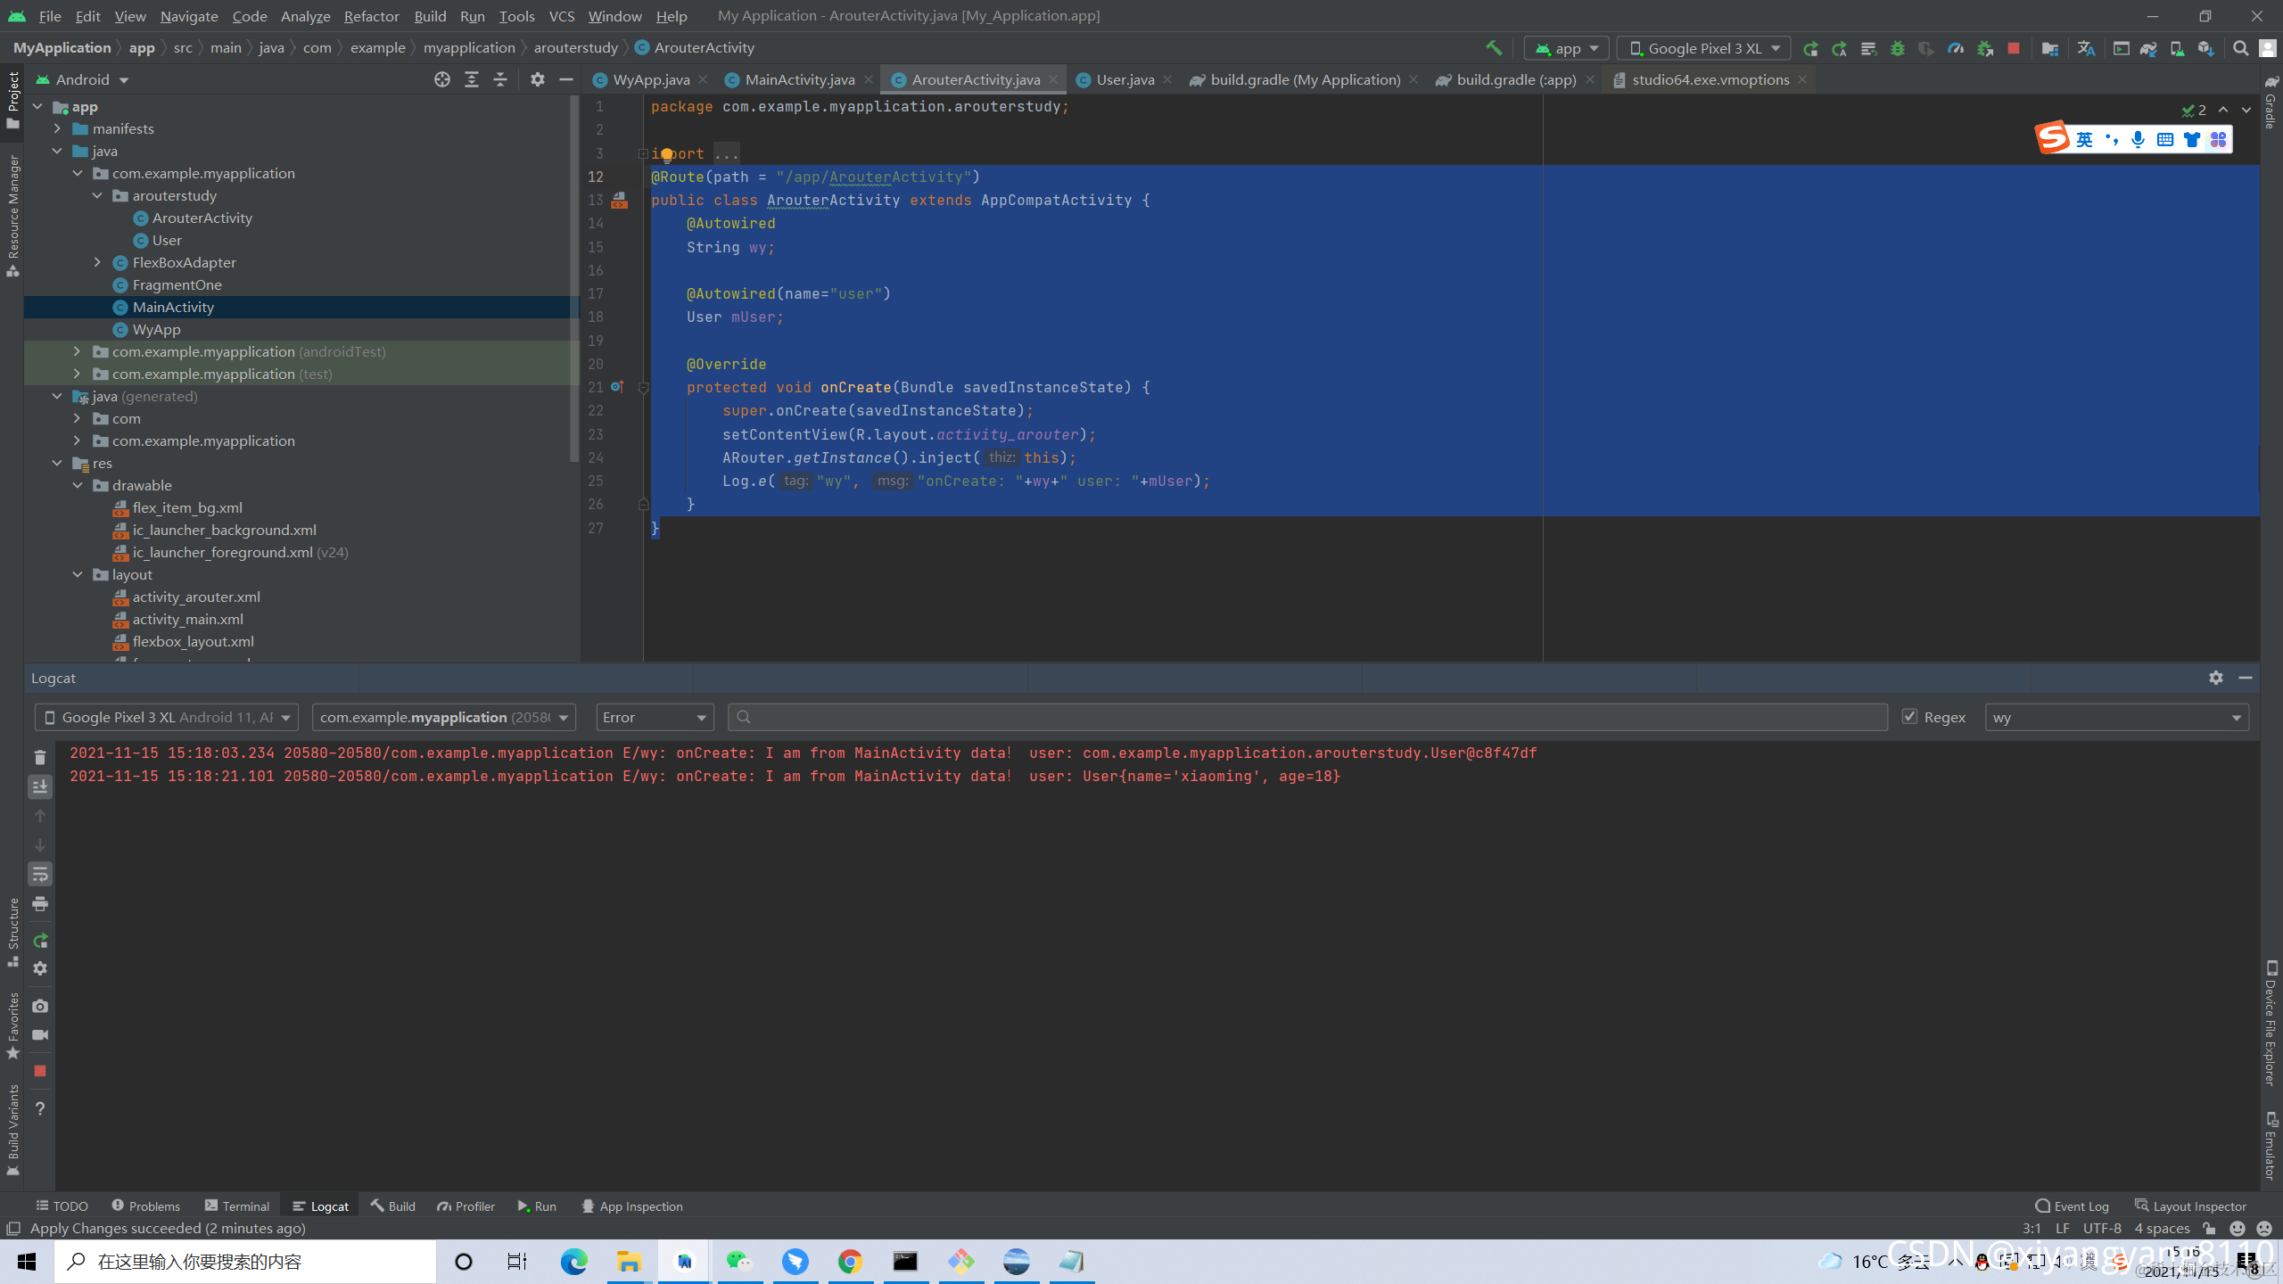Uncheck the Regex checkbox in Logcat

1909,717
